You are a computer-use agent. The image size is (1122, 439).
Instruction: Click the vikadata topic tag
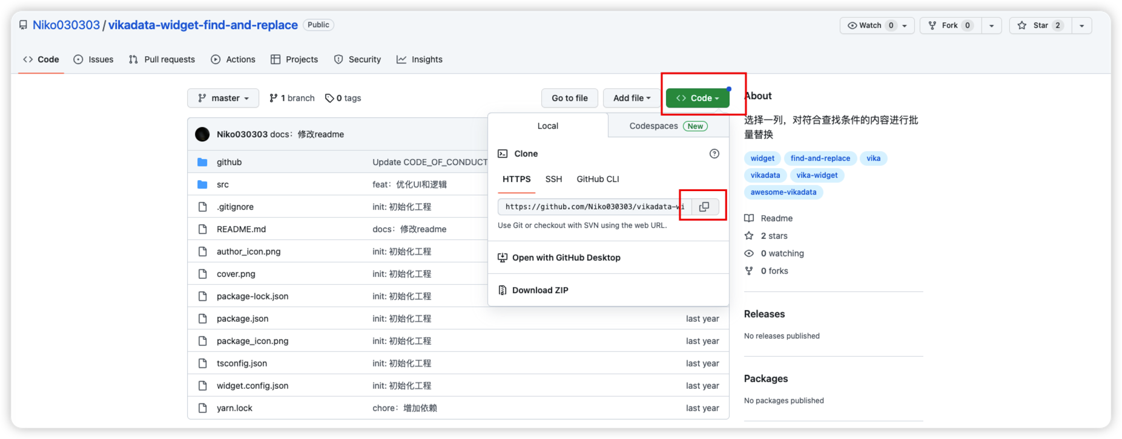point(765,175)
